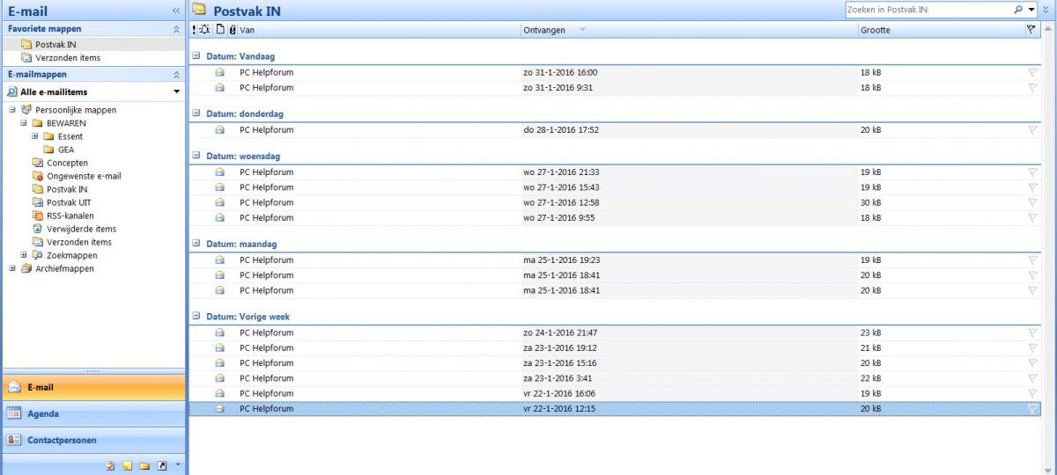
Task: Open the Folder List icon in navigation bar
Action: (x=144, y=465)
